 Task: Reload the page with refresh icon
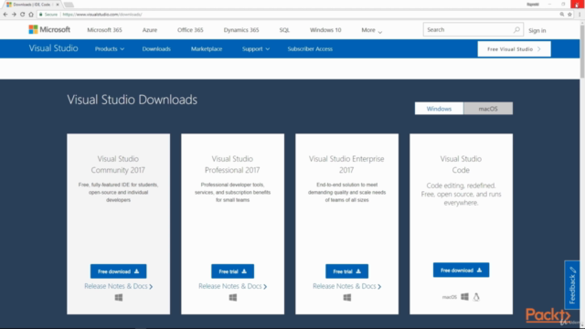point(22,15)
